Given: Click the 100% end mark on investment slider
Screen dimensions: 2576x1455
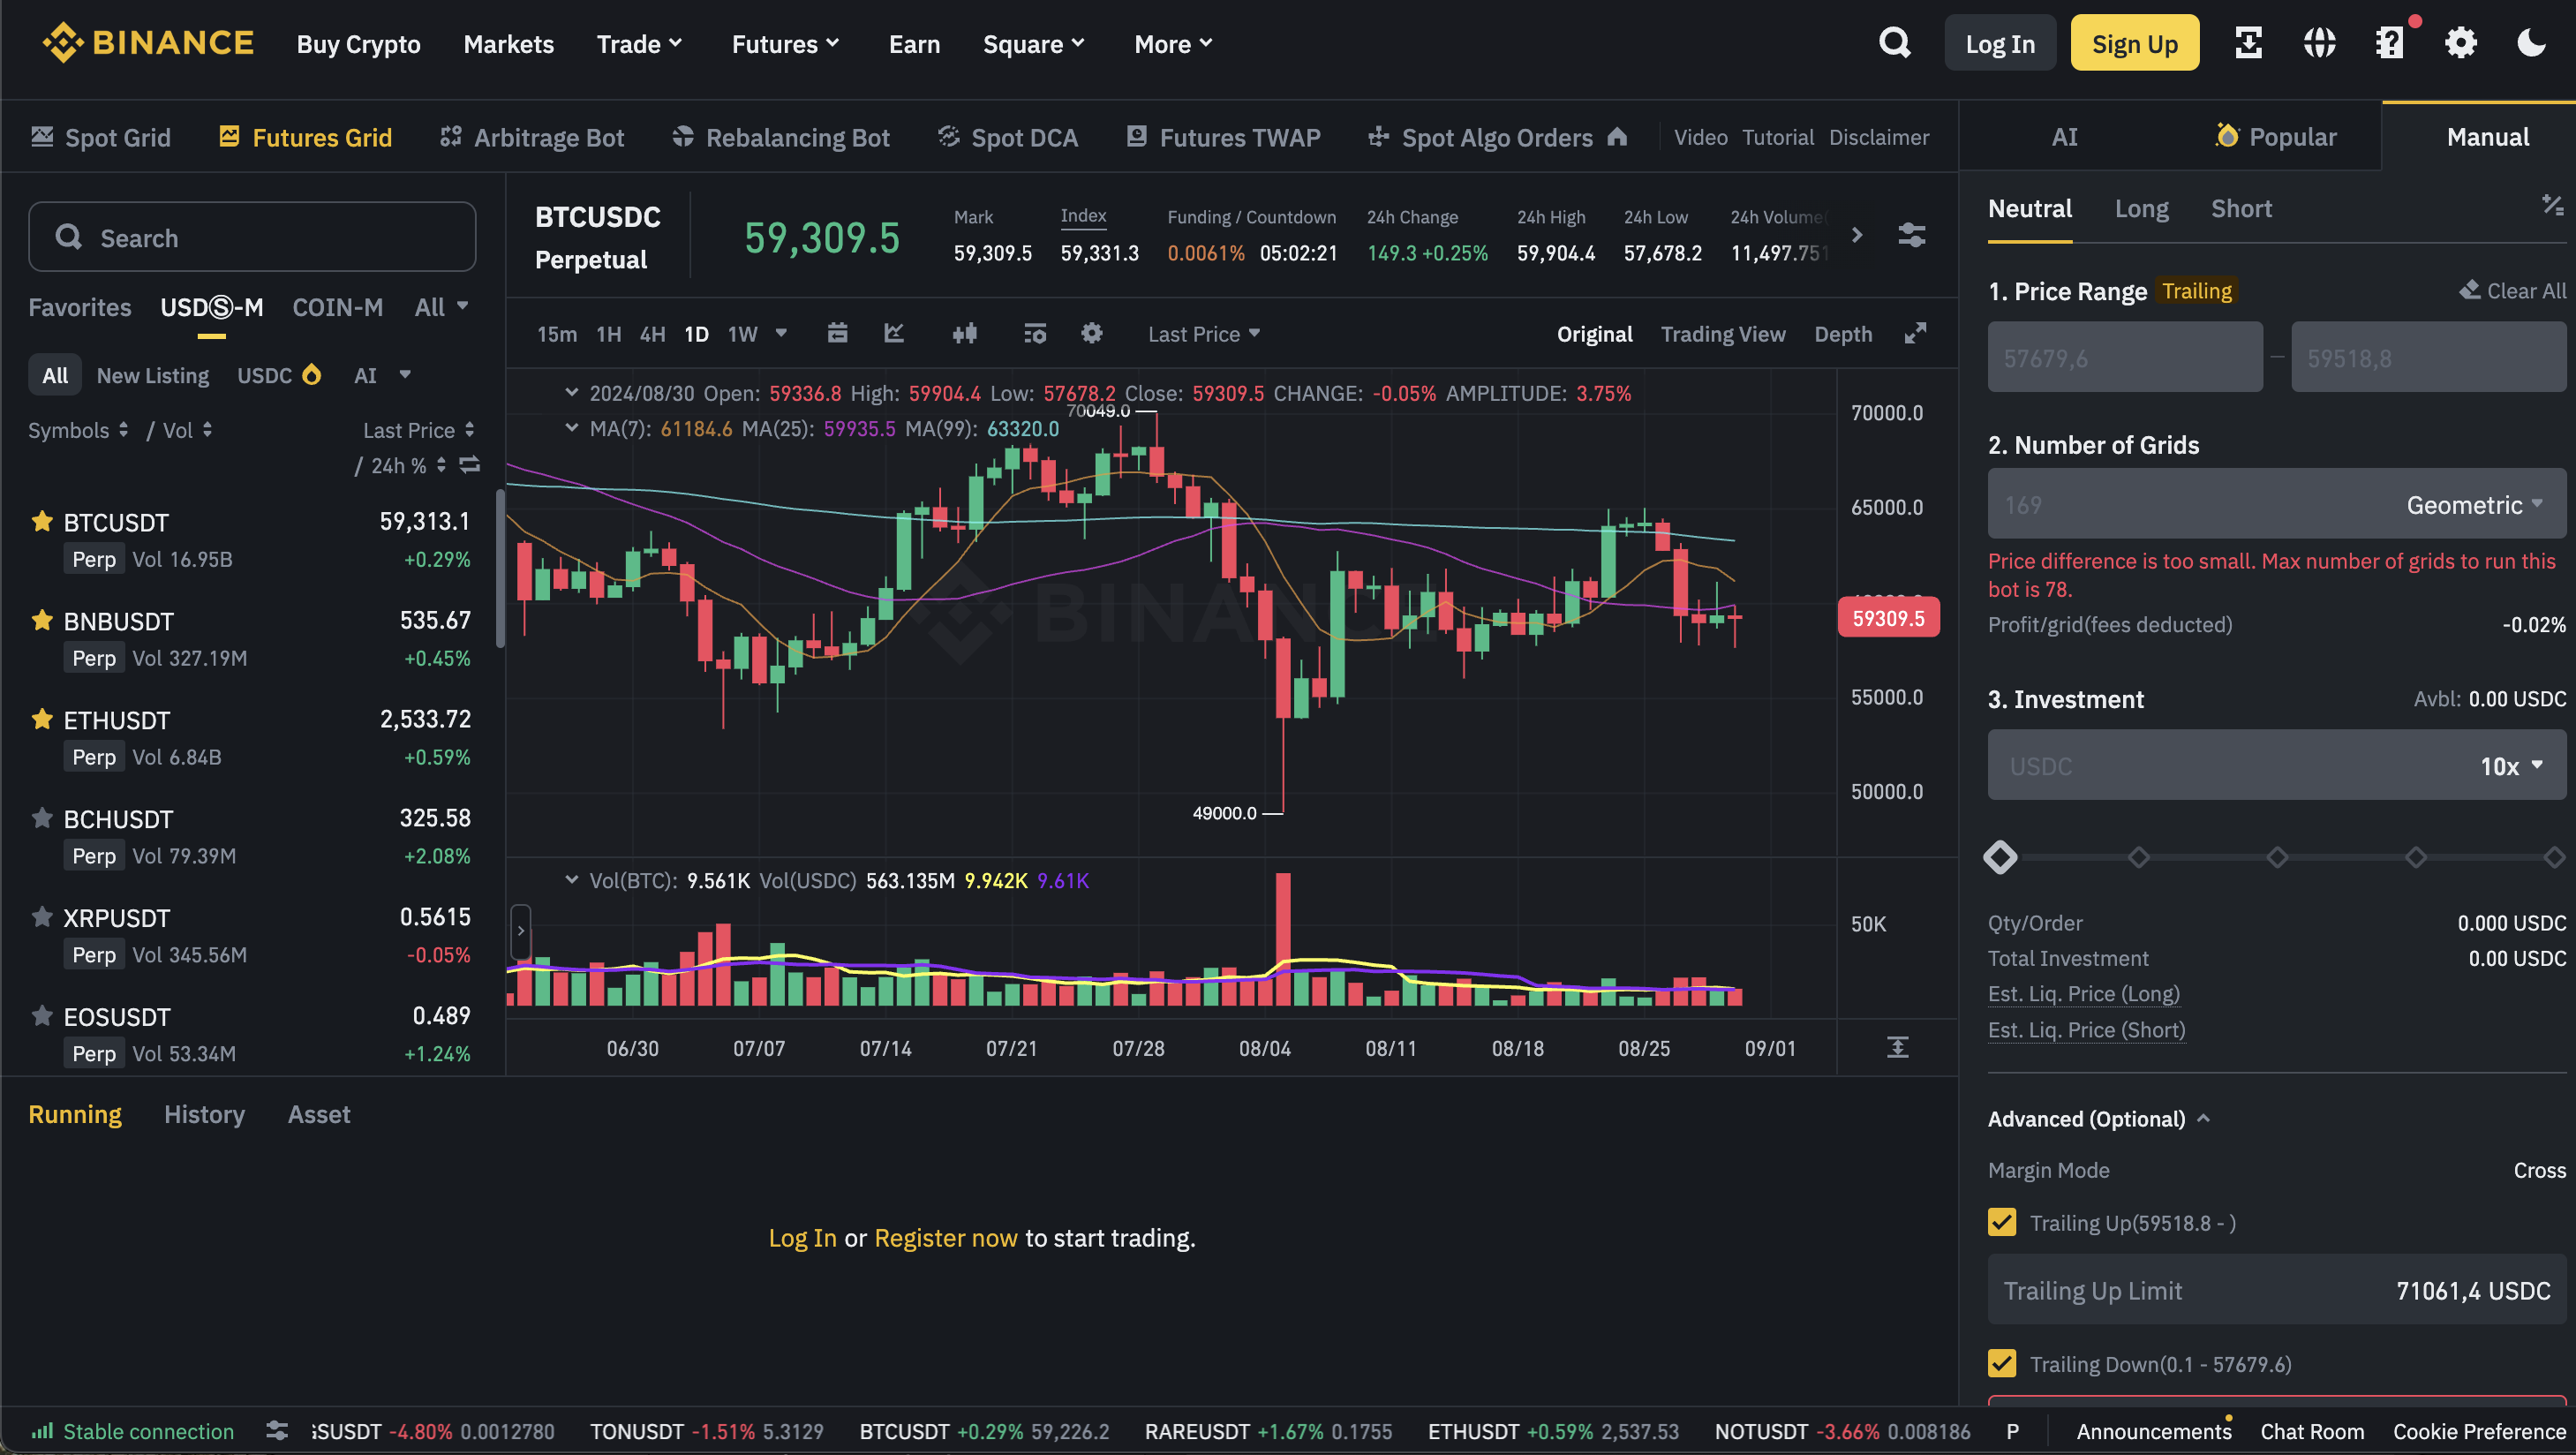Looking at the screenshot, I should [x=2553, y=856].
